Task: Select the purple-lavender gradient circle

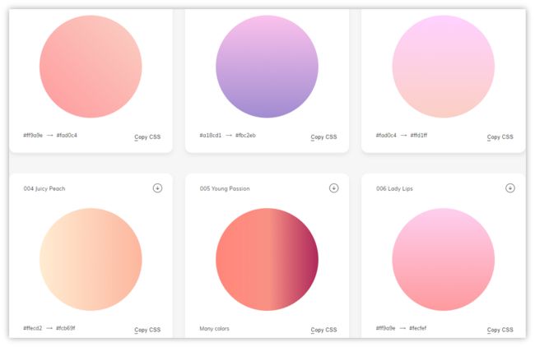Action: coord(267,67)
